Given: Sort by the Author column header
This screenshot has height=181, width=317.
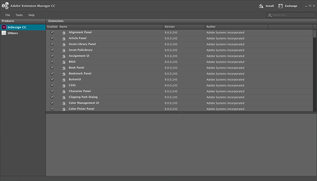Looking at the screenshot, I should point(236,27).
